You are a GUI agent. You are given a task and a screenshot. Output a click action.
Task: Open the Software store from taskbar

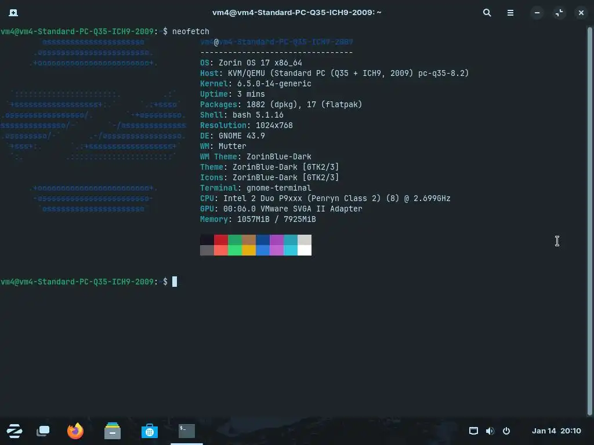tap(149, 431)
